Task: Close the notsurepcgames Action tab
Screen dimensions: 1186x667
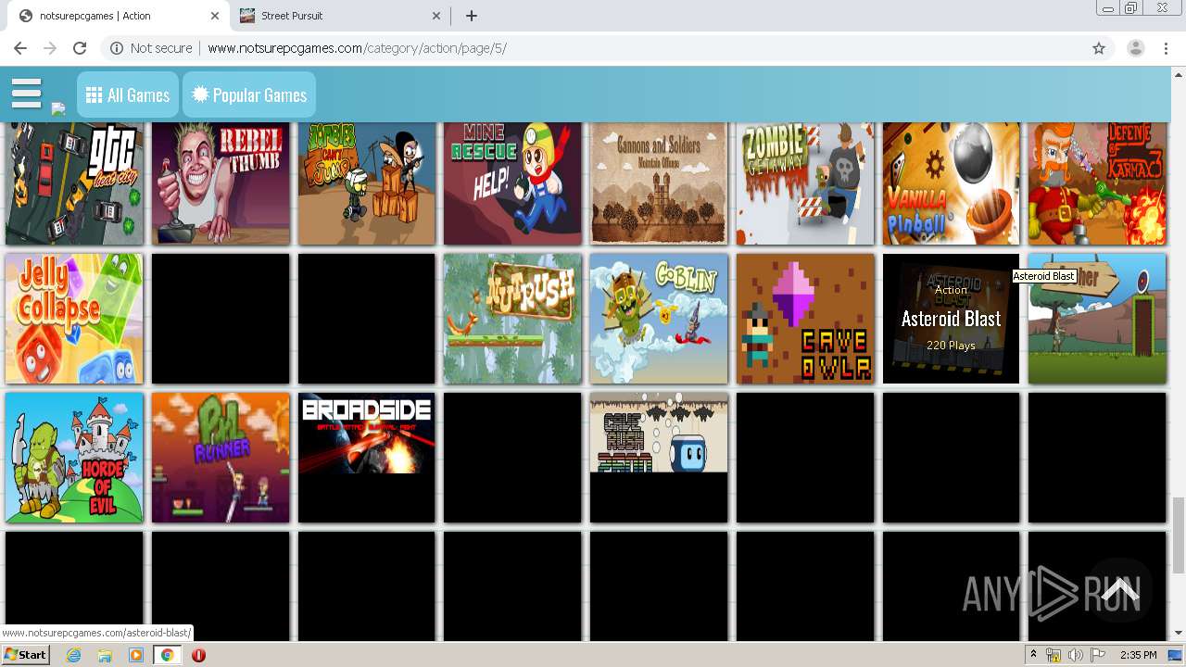Action: [x=215, y=16]
